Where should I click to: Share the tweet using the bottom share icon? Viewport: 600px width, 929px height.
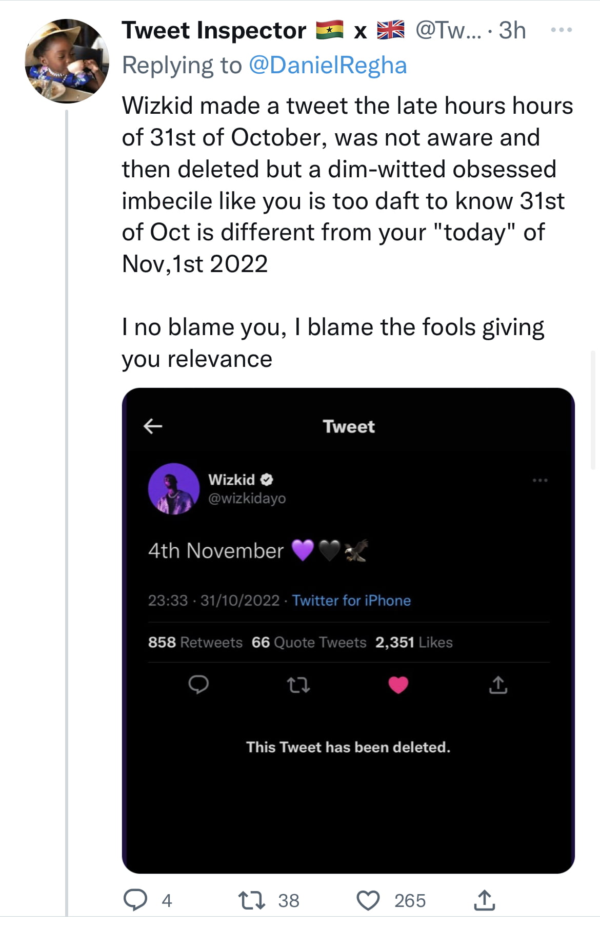click(x=485, y=900)
